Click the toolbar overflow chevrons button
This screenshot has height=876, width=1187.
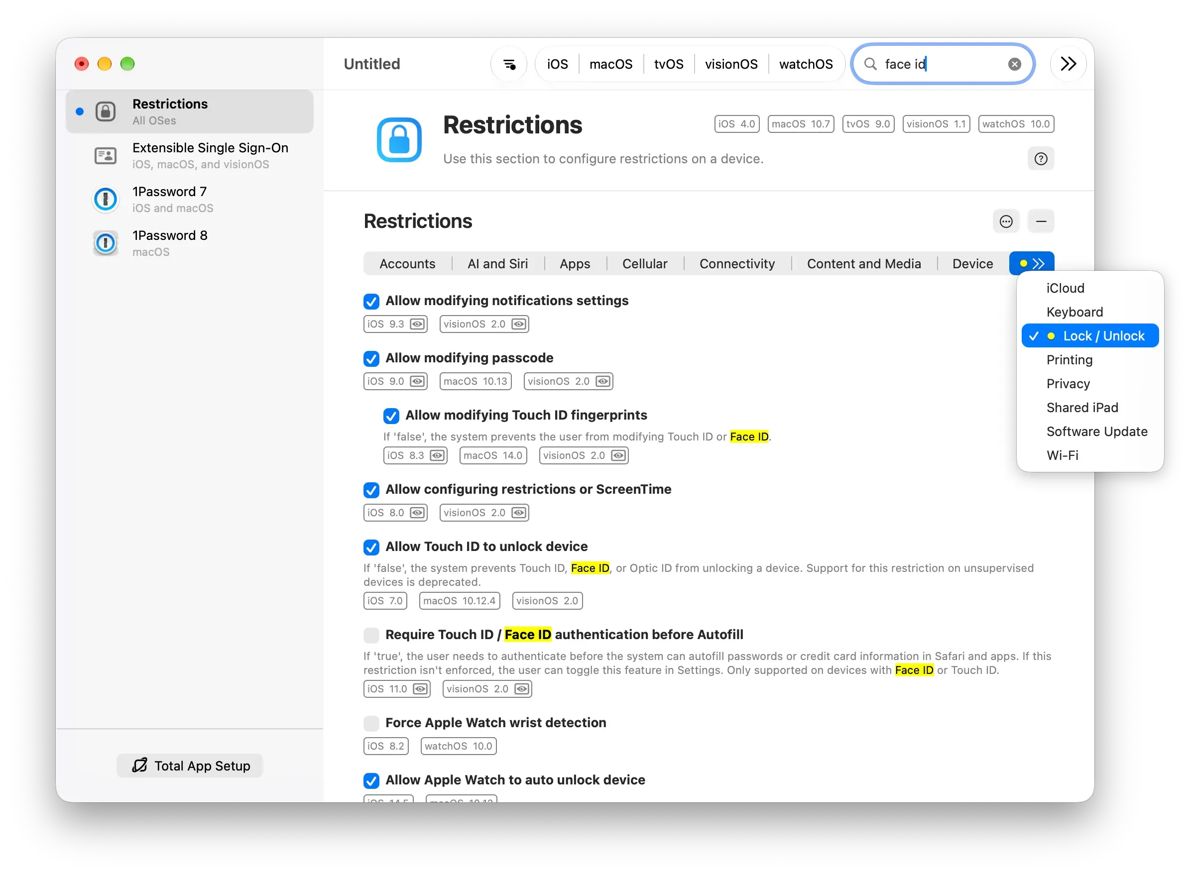coord(1068,64)
